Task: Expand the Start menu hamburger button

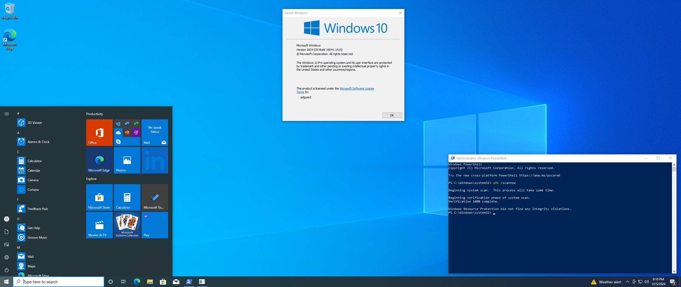Action: [x=7, y=114]
